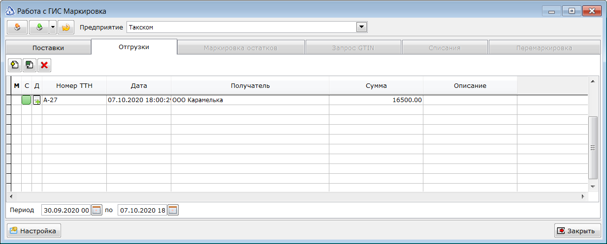Open the Перемаркировка tab
This screenshot has height=244, width=607.
(544, 48)
